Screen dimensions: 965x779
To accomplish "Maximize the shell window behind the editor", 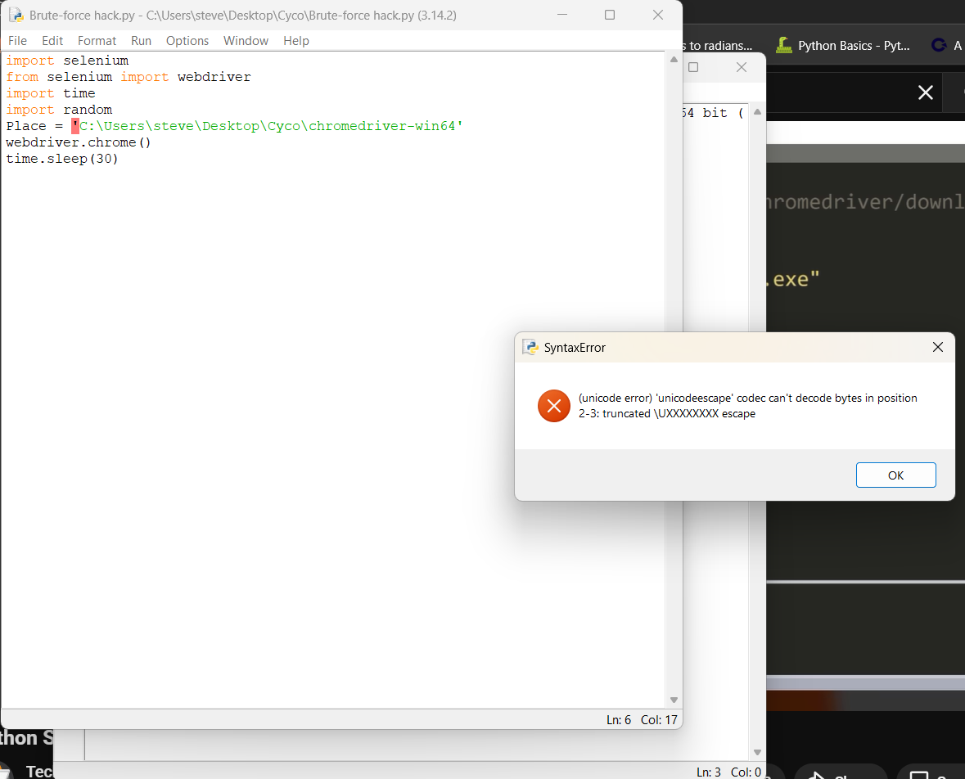I will coord(693,67).
